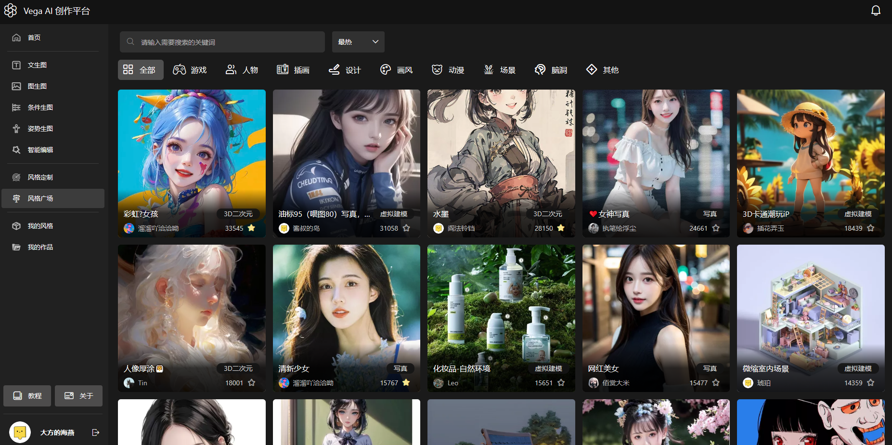Click the 关于 about button
Image resolution: width=892 pixels, height=445 pixels.
[x=78, y=395]
